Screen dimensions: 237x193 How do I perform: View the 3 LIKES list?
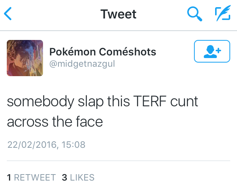[x=78, y=177]
